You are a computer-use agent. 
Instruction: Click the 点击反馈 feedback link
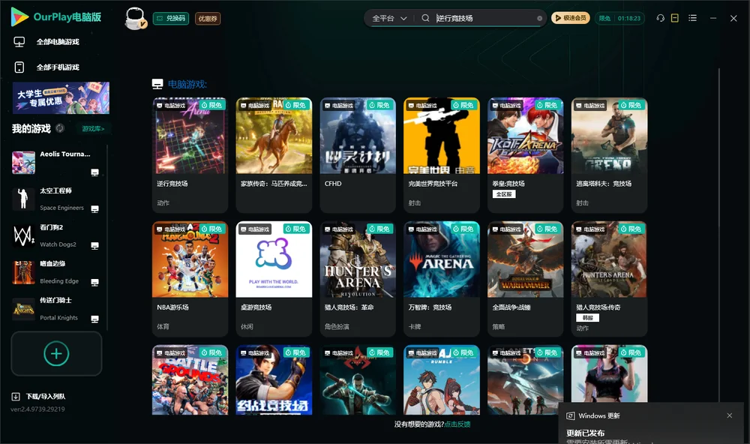coord(457,424)
